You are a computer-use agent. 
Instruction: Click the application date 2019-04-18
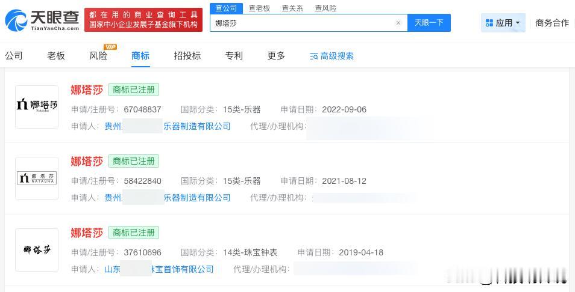361,252
